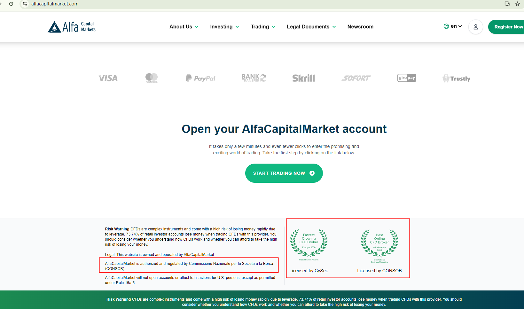Select the PayPal payment logo
Screen dimensions: 524x309
pyautogui.click(x=200, y=78)
